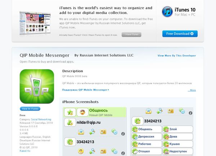Choose the Депрессия status button
The width and height of the screenshot is (216, 156).
[x=147, y=137]
